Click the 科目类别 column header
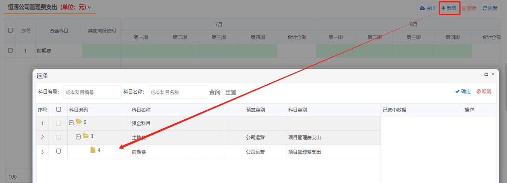 tap(334, 110)
